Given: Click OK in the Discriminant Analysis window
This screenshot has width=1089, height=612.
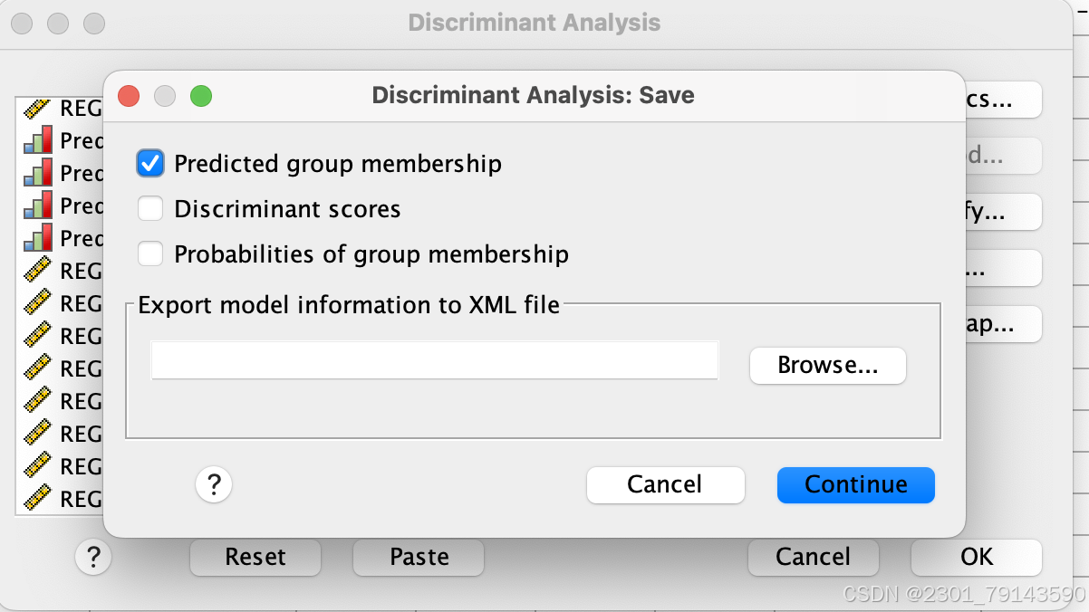Looking at the screenshot, I should pos(977,557).
